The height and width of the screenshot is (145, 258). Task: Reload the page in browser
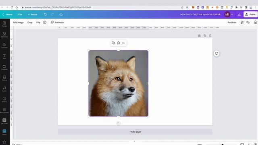coord(12,7)
